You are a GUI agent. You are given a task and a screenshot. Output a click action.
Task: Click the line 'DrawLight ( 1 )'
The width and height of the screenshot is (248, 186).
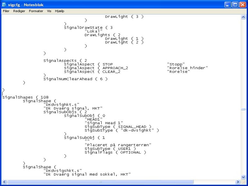(x=124, y=38)
